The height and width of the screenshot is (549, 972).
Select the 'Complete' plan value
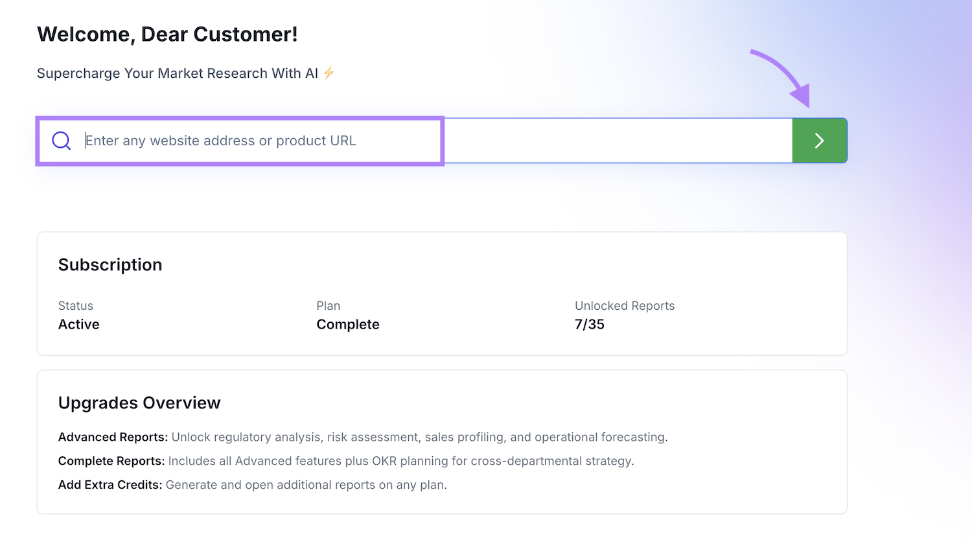pyautogui.click(x=348, y=325)
